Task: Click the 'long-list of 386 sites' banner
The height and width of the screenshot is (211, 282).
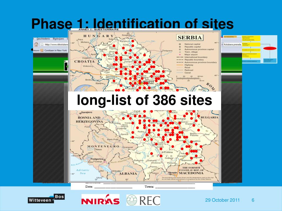Action: pos(144,100)
